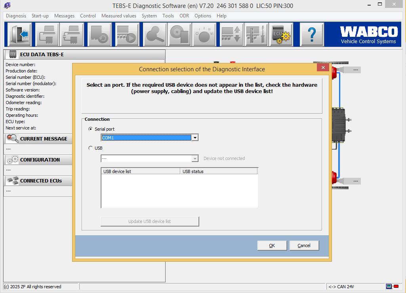
Task: Click the 'Trip reading:' label
Action: pyautogui.click(x=17, y=109)
